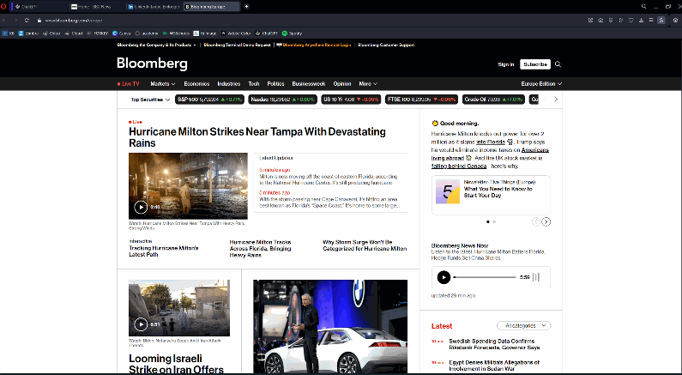Expand the Markets menu
Viewport: 682px width, 375px height.
(162, 84)
